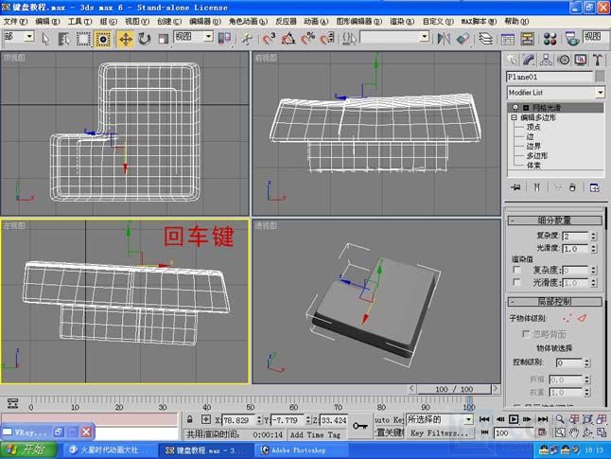Open the named selection sets dropdown
This screenshot has height=459, width=611.
coord(425,37)
